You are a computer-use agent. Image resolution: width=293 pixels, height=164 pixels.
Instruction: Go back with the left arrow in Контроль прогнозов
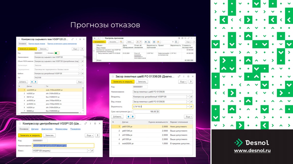(95, 38)
